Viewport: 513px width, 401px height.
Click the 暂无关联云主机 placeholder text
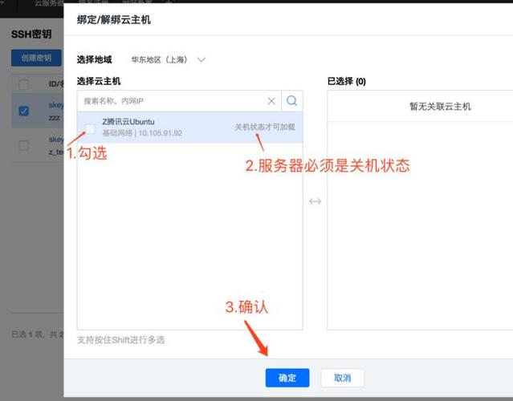440,107
